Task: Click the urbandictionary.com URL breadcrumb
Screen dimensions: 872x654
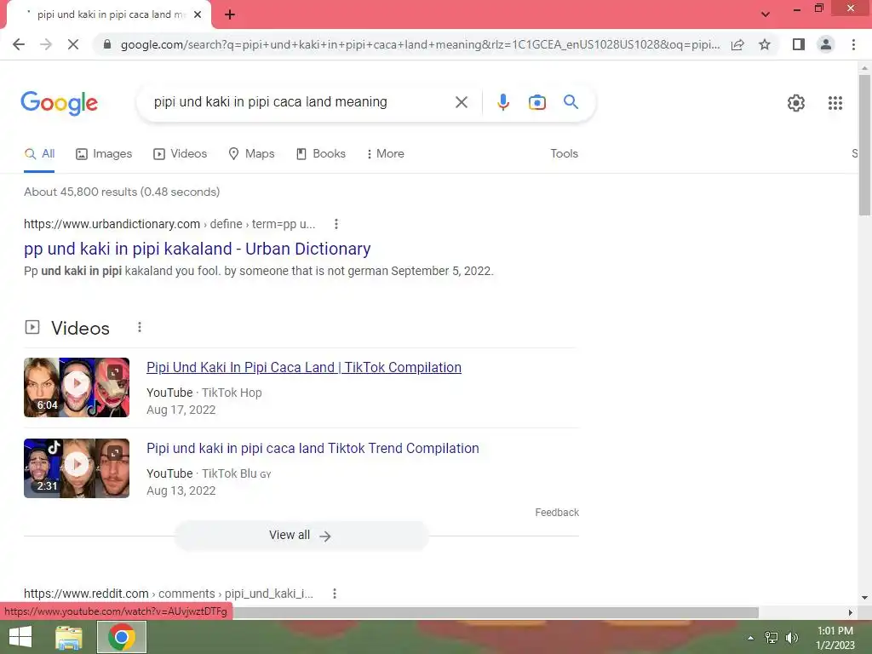Action: [x=169, y=224]
